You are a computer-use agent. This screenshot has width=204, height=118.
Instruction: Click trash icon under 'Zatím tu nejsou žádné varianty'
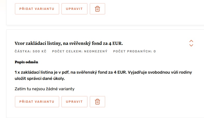tap(97, 102)
